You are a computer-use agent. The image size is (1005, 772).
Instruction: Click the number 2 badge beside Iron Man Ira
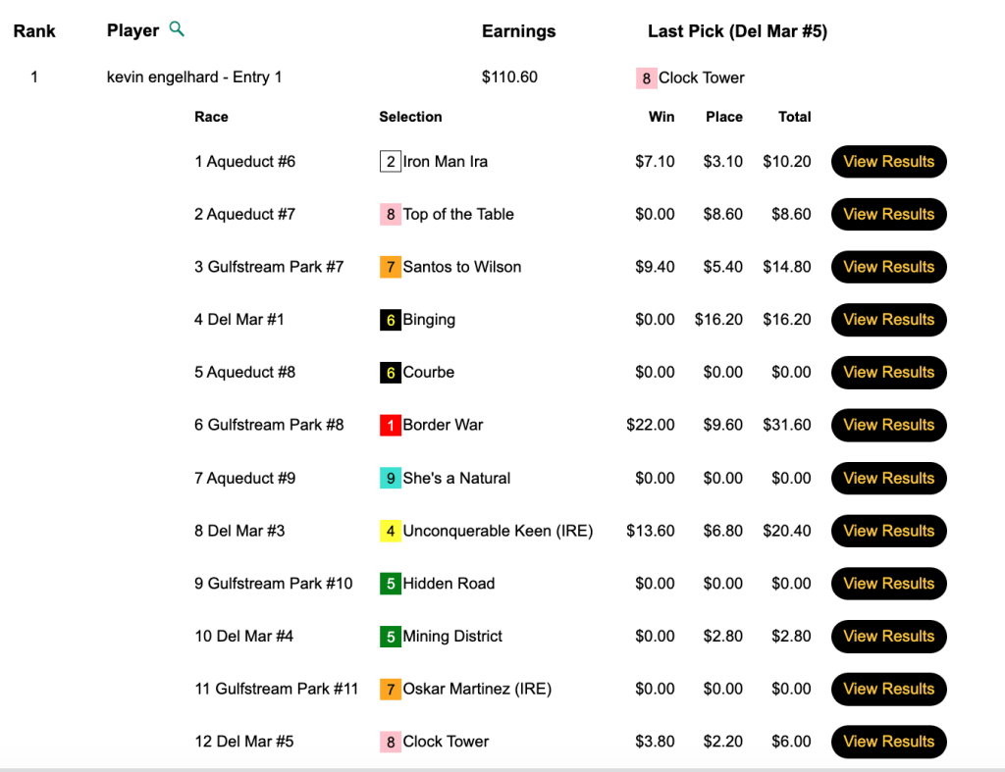[x=390, y=162]
